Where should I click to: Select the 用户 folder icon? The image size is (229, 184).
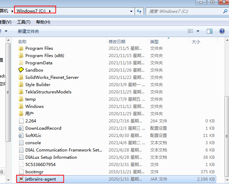pos(21,113)
